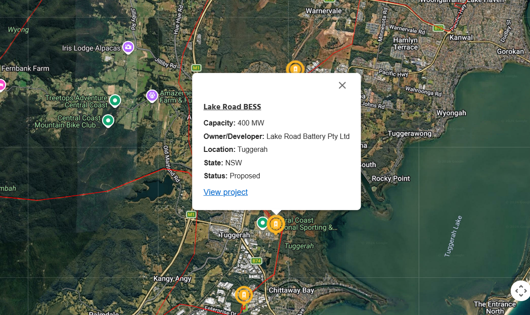Click the Kangy Angy place label
The image size is (530, 315).
point(172,279)
